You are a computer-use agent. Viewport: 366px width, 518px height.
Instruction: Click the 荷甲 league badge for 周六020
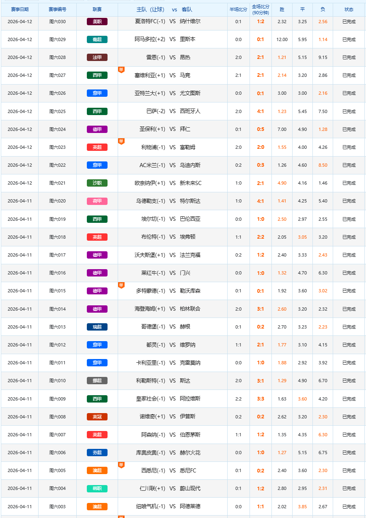click(x=97, y=201)
